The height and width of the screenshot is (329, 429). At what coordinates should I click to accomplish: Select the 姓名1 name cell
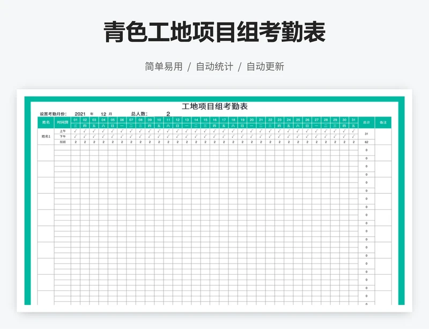[x=46, y=136]
